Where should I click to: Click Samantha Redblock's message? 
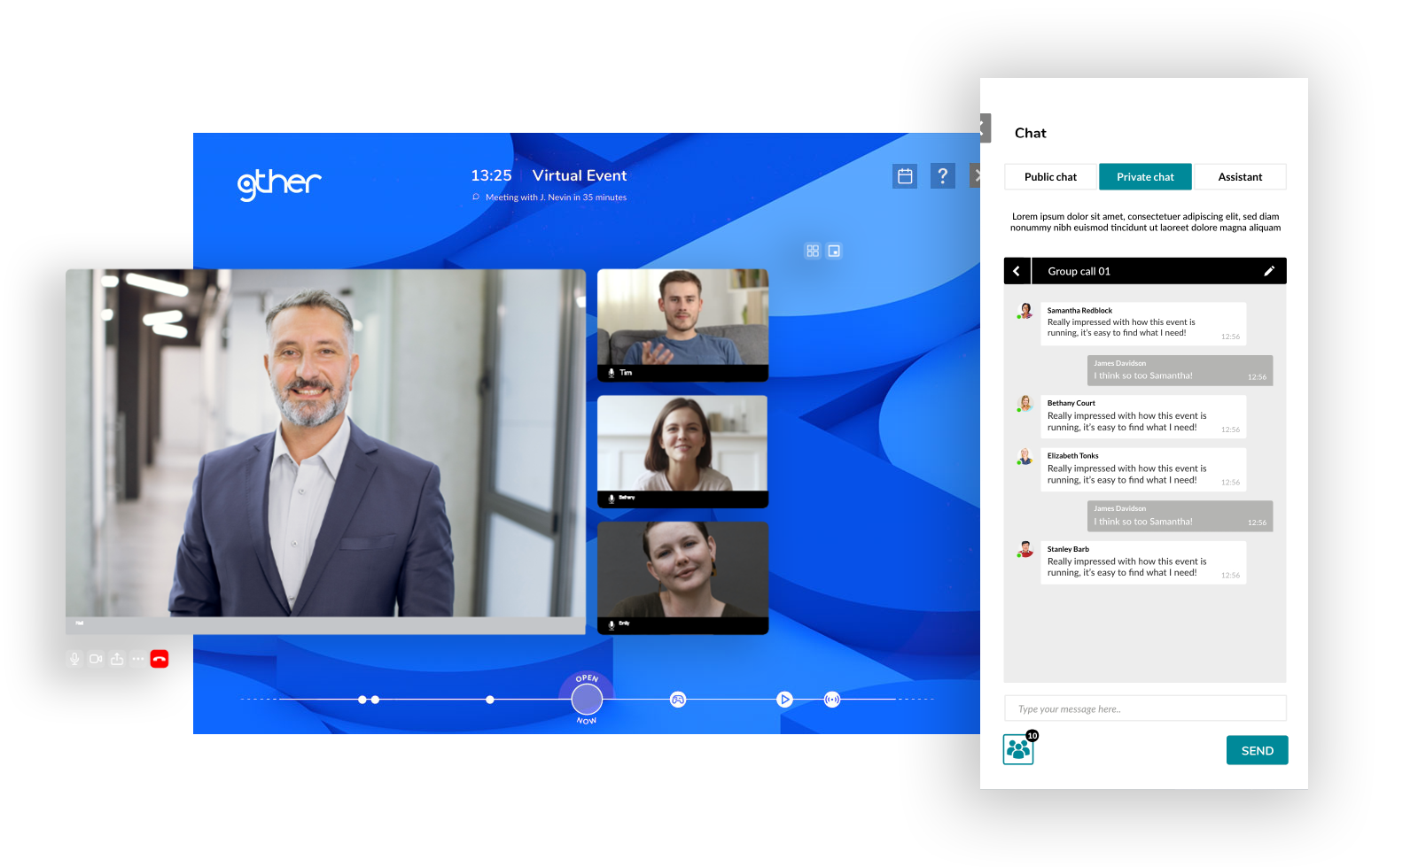(1143, 324)
